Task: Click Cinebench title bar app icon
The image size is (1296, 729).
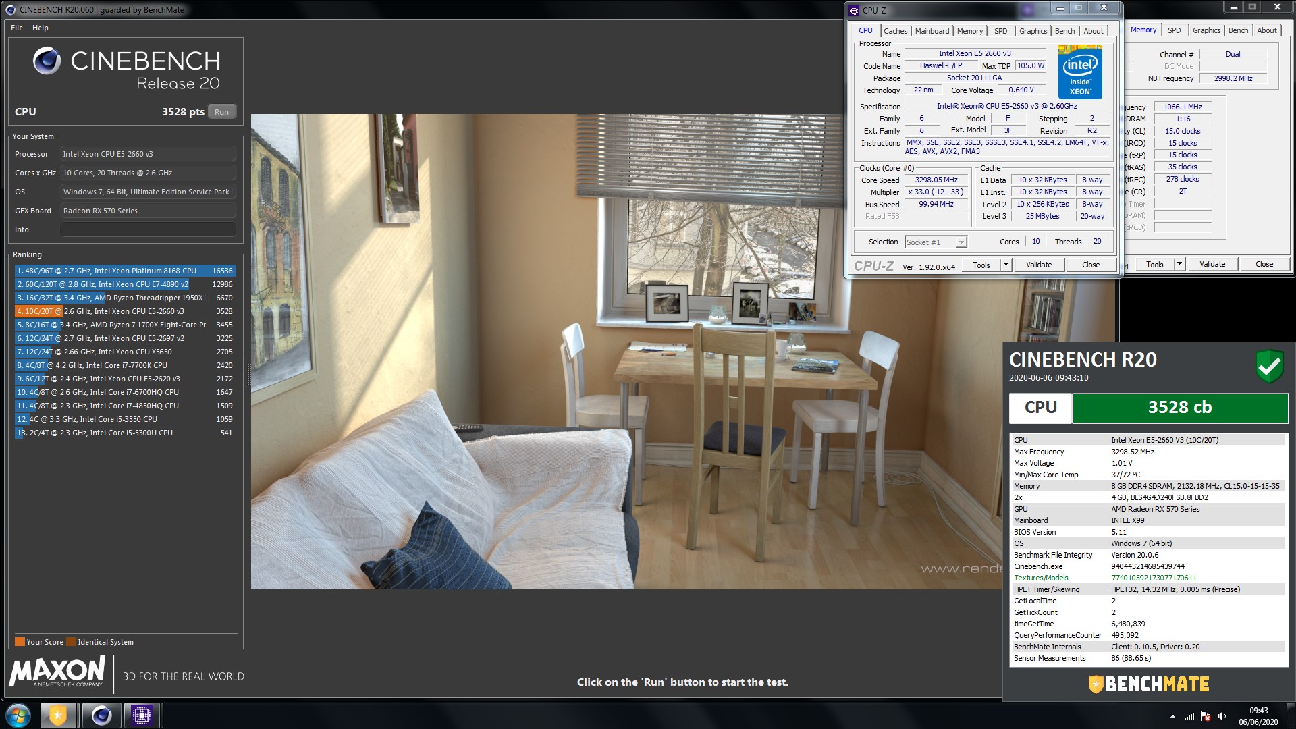Action: pyautogui.click(x=10, y=9)
